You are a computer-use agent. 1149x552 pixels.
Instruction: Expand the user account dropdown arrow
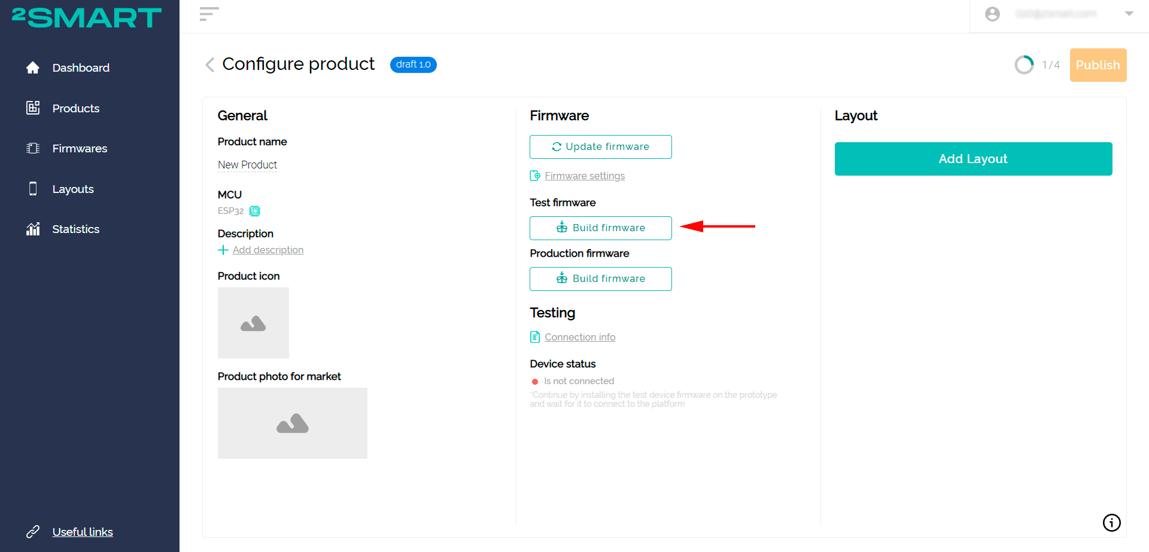1129,14
